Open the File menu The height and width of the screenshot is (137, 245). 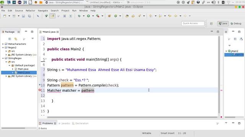(x=3, y=11)
